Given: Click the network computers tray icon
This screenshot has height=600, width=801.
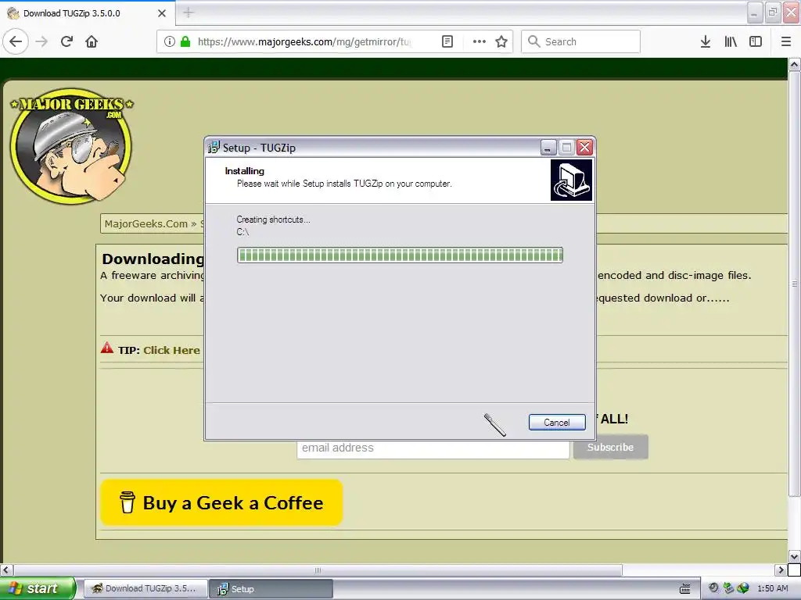Looking at the screenshot, I should (x=728, y=588).
